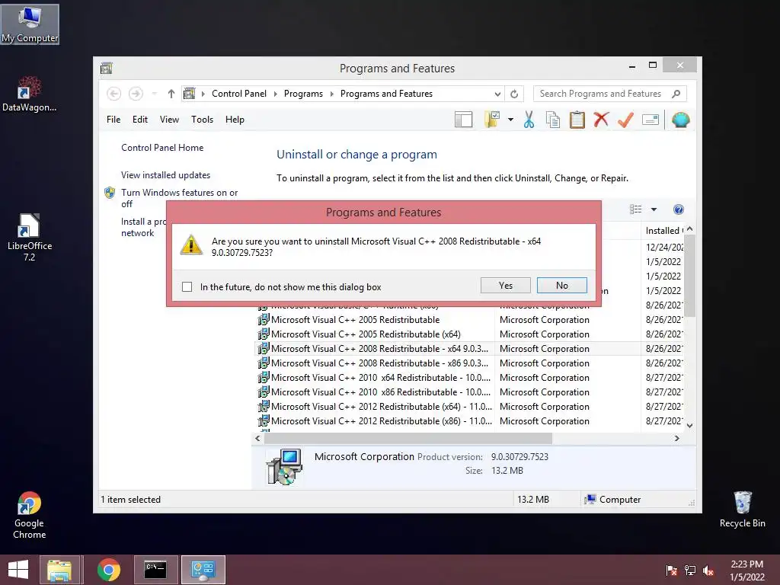Click the Cut scissors toolbar icon
Screen dimensions: 780x585
point(529,120)
